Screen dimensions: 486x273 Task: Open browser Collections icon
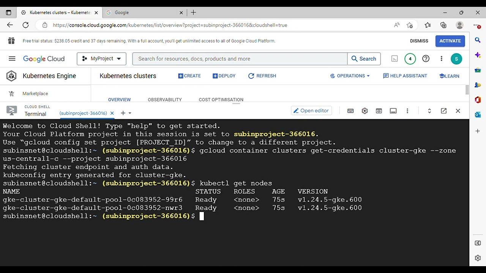pos(443,25)
